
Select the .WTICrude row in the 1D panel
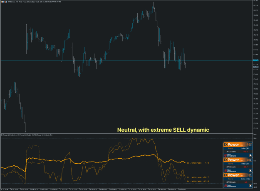click(238, 167)
